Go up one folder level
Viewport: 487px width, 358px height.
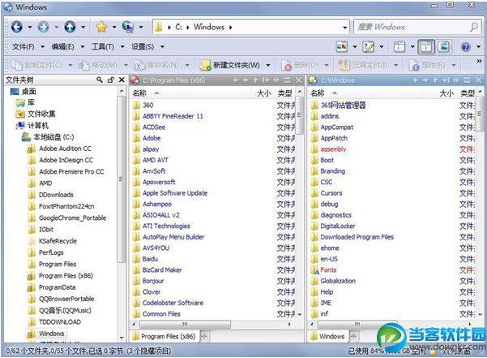[70, 27]
